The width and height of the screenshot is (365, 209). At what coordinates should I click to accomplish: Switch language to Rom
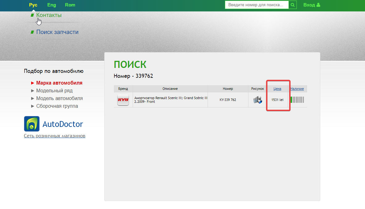(x=70, y=5)
